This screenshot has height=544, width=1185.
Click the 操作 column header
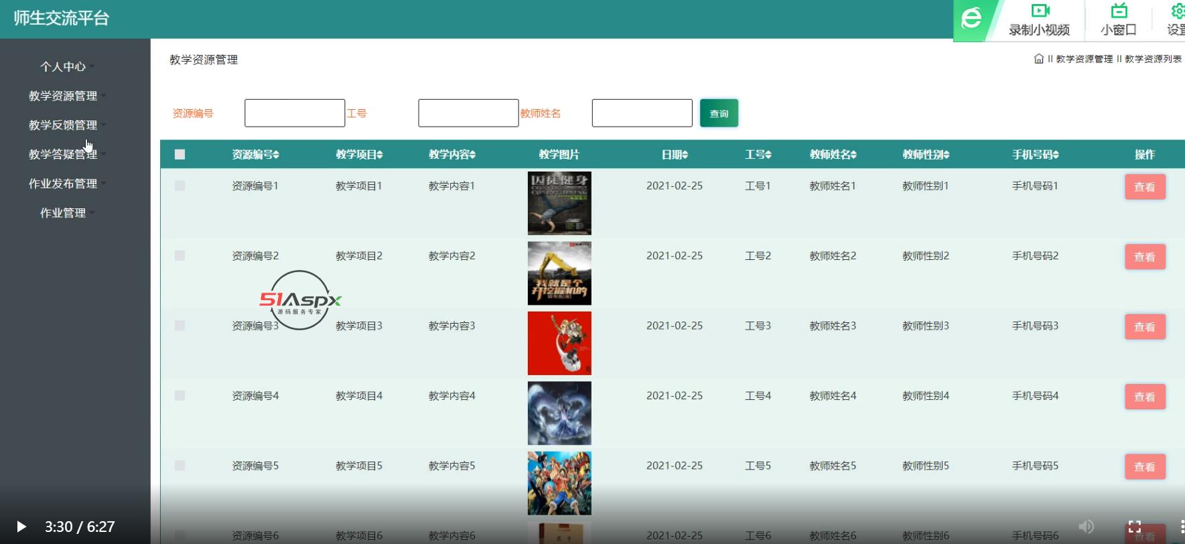pyautogui.click(x=1145, y=155)
